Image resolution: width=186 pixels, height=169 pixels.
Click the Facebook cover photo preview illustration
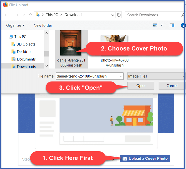pos(106,115)
